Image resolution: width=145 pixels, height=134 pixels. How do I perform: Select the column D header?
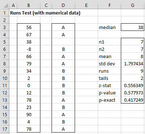(63, 5)
